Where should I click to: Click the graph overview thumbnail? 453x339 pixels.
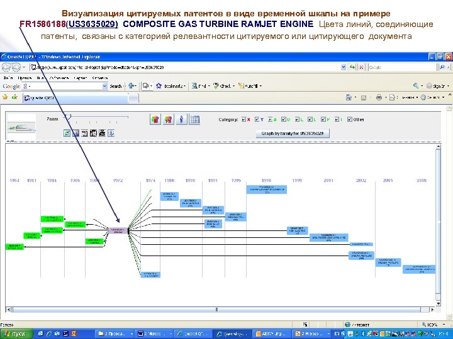pyautogui.click(x=21, y=127)
